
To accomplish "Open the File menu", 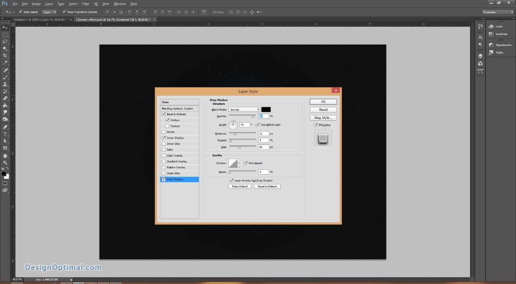I will click(15, 4).
